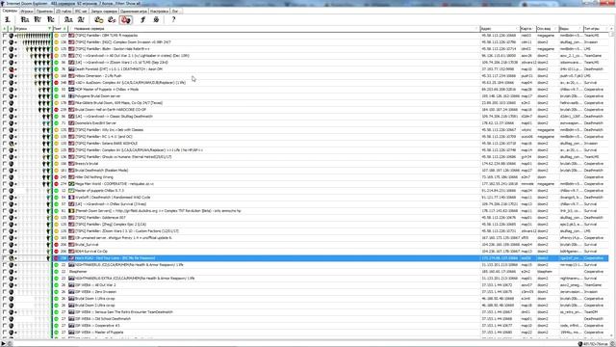616x347 pixels.
Task: Click the gothic 'Af' toolbar icon
Action: pos(81,19)
